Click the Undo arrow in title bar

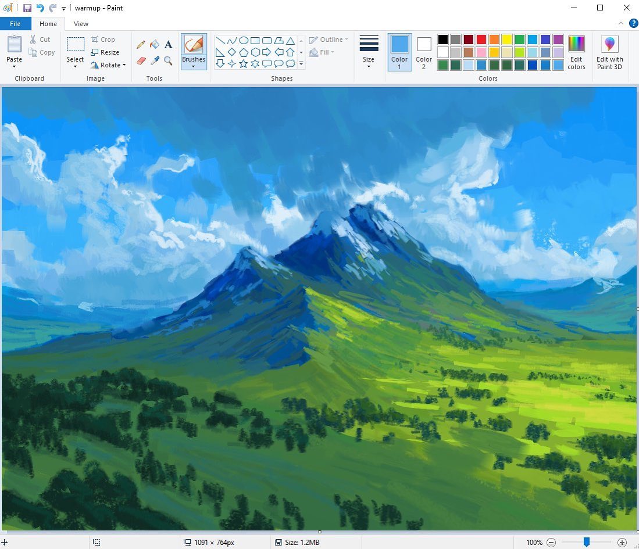tap(40, 8)
